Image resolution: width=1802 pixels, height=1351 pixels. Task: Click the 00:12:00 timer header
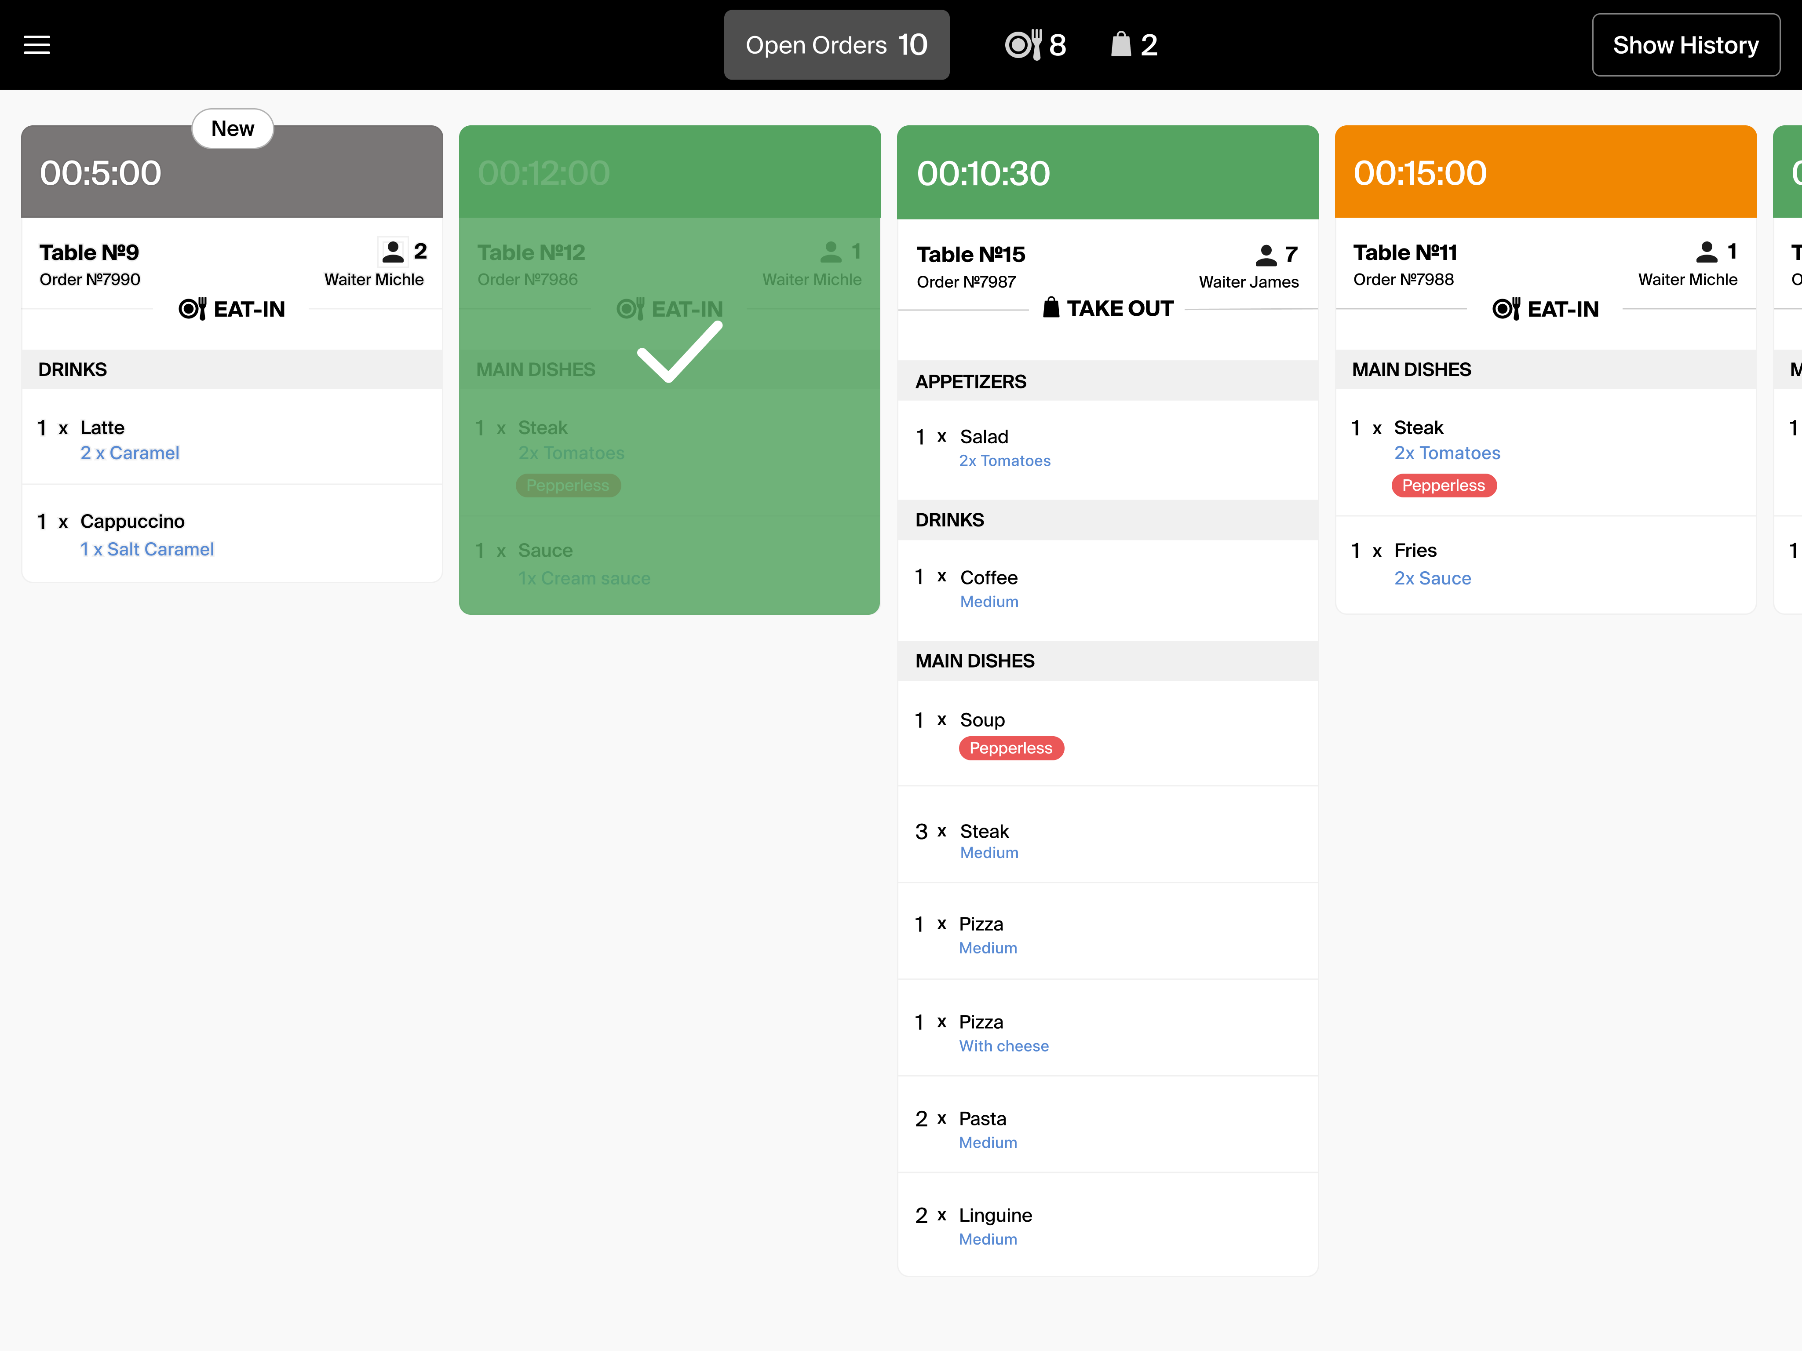click(x=670, y=172)
